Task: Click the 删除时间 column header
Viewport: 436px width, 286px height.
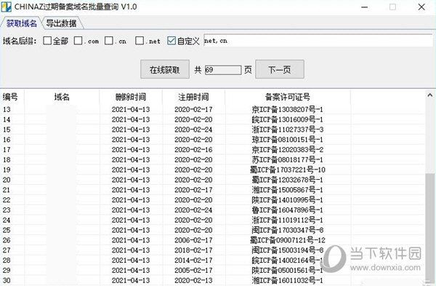Action: click(131, 97)
